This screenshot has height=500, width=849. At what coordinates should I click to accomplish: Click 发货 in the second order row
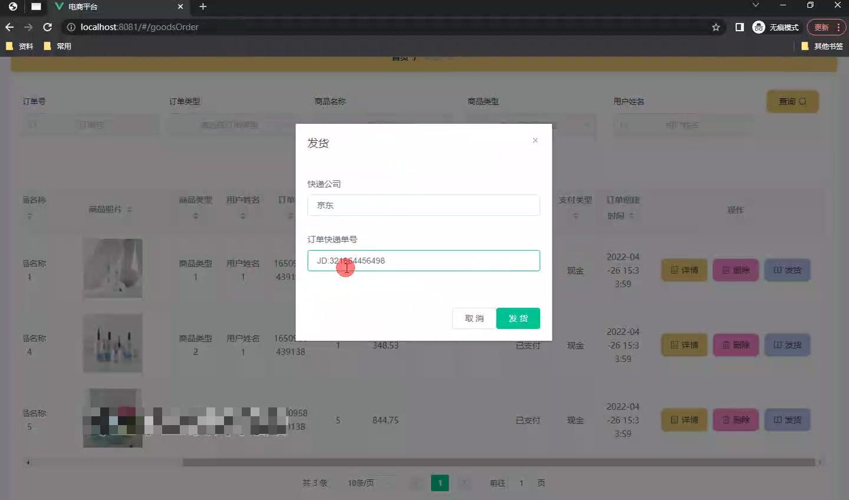(x=787, y=345)
